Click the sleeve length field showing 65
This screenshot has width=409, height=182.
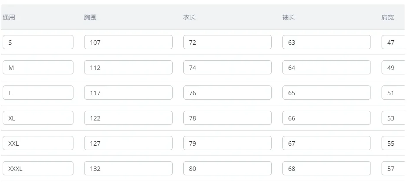point(327,93)
